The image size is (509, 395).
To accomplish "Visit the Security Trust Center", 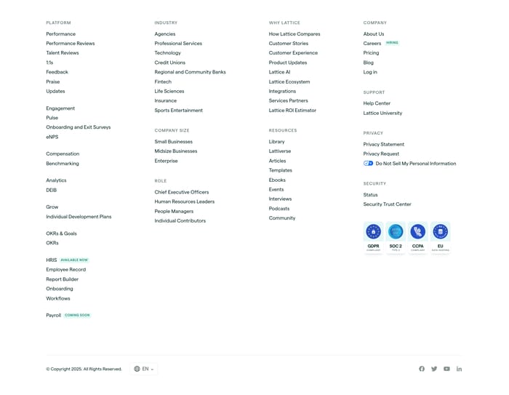I will point(387,204).
